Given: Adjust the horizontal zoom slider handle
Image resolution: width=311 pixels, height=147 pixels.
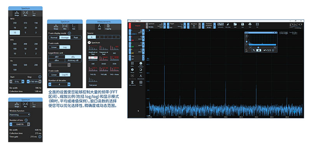Looking at the screenshot, I should pos(258,48).
